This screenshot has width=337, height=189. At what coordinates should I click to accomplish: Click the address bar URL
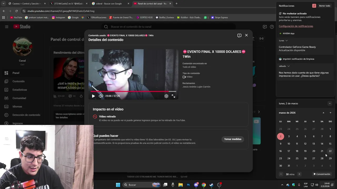coord(61,11)
